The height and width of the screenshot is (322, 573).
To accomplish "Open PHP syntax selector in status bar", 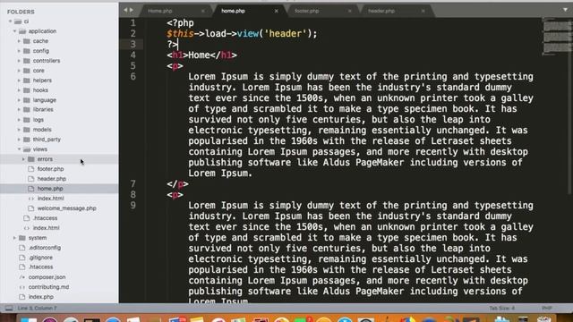I will click(547, 309).
